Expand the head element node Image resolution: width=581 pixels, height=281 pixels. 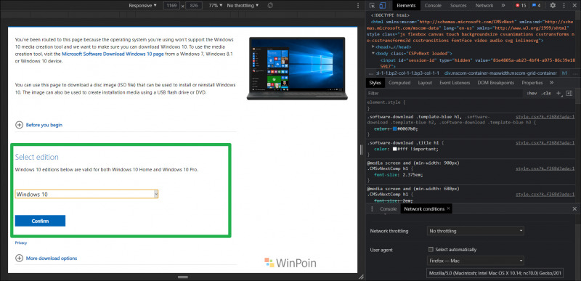[373, 47]
